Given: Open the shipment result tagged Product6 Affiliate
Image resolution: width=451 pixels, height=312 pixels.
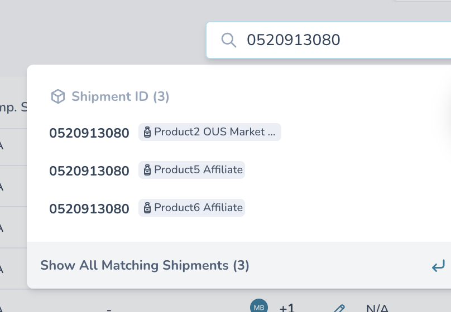Looking at the screenshot, I should 239,208.
